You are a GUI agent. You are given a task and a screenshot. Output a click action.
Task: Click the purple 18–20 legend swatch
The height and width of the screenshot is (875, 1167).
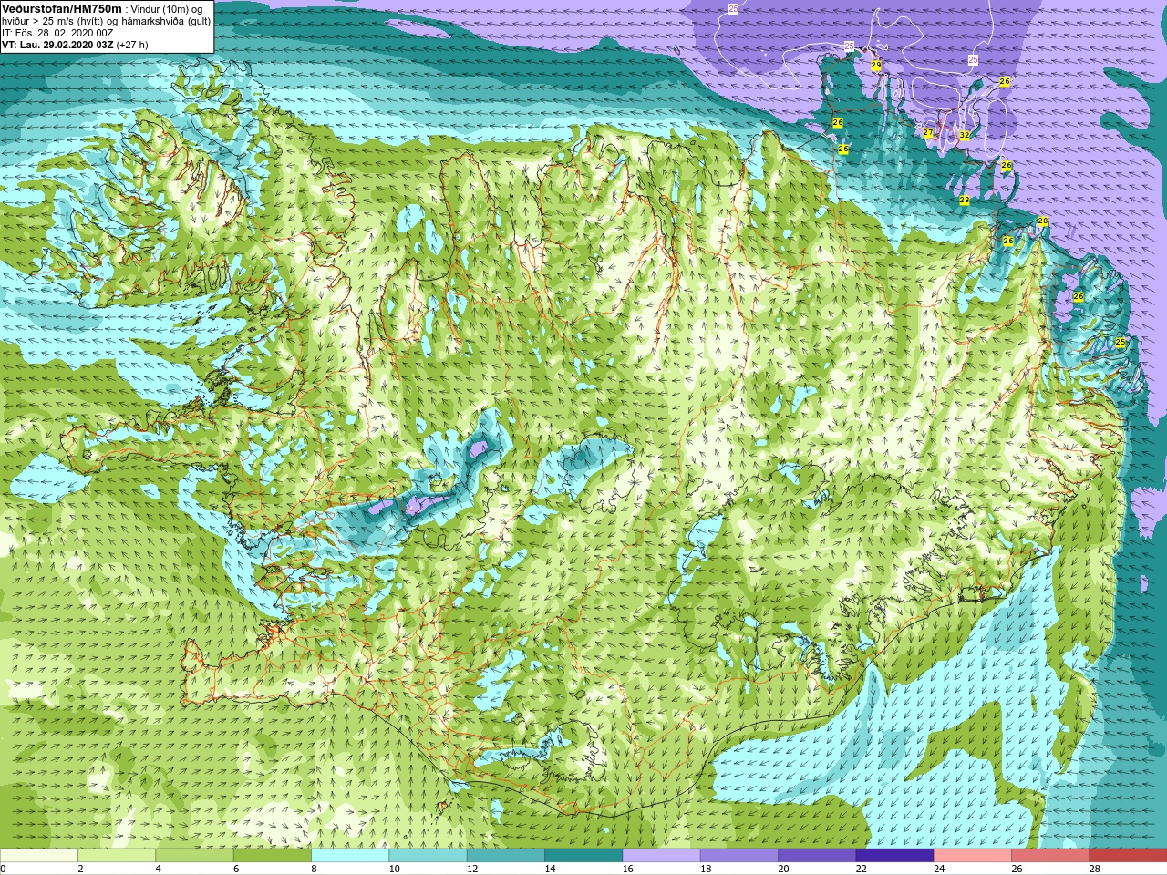point(739,856)
